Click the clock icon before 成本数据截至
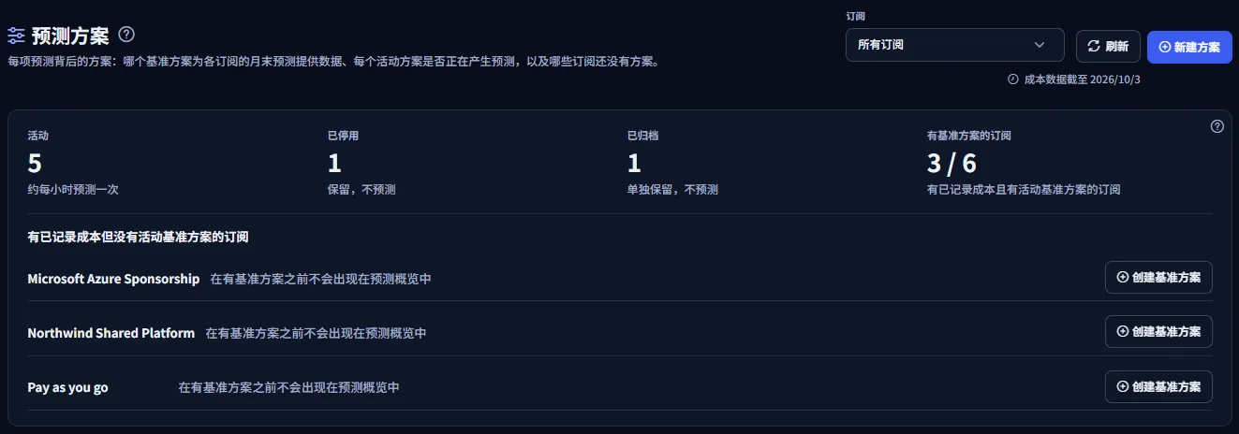This screenshot has height=434, width=1239. [1012, 80]
